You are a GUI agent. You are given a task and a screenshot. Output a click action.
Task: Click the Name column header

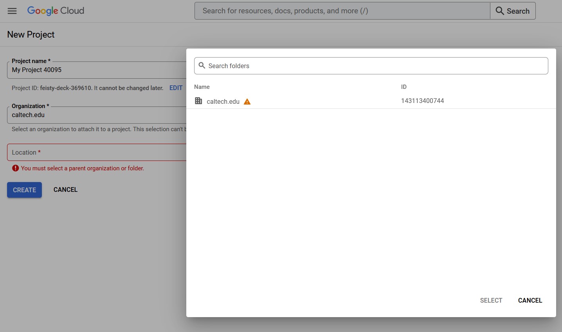202,87
